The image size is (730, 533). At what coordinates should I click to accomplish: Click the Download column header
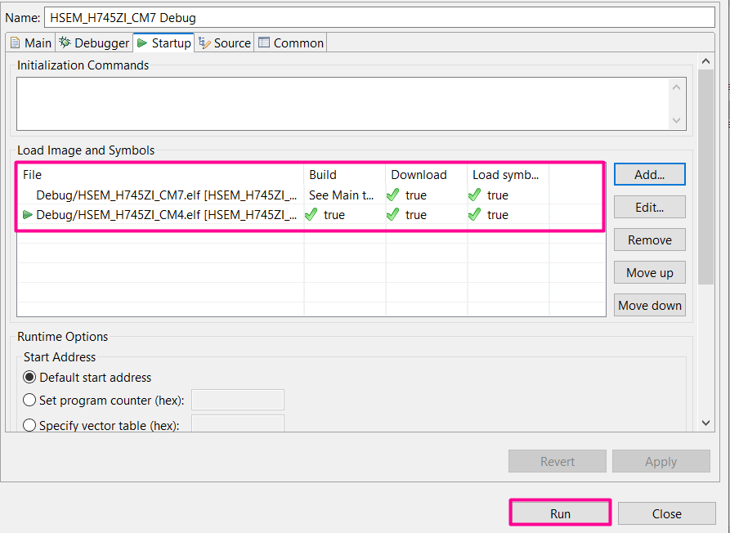pos(427,175)
